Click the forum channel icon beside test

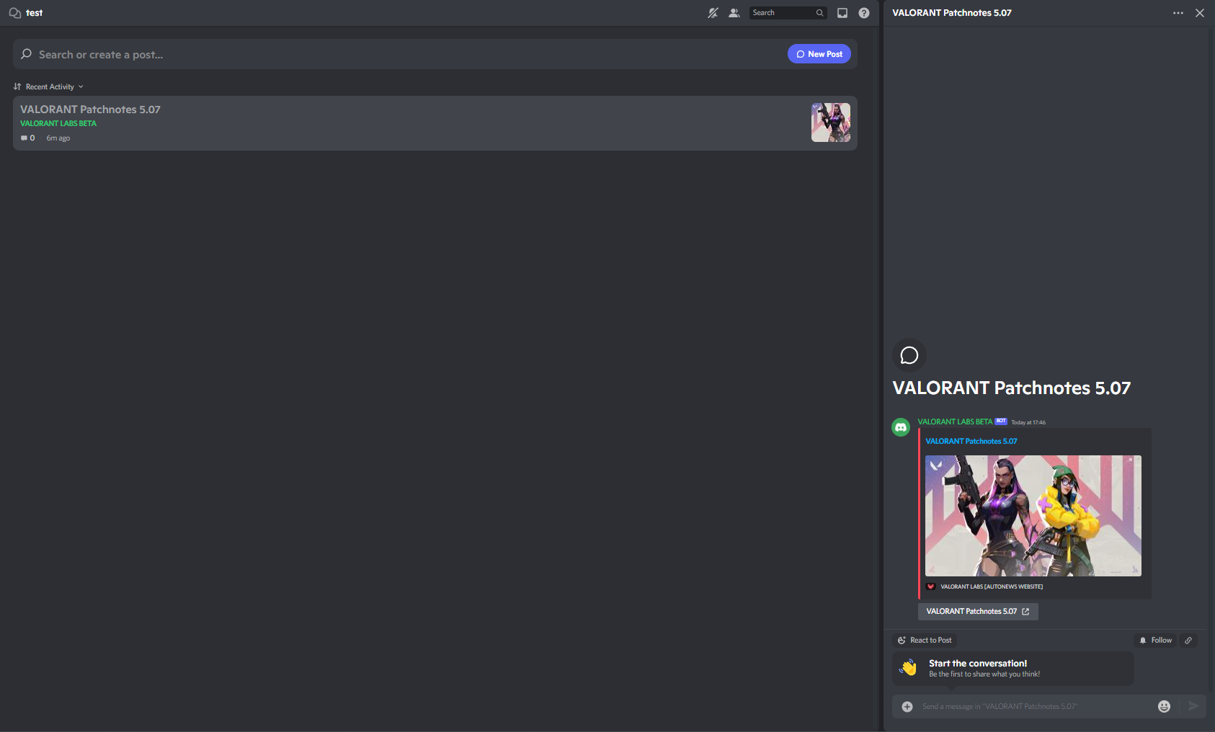tap(14, 13)
